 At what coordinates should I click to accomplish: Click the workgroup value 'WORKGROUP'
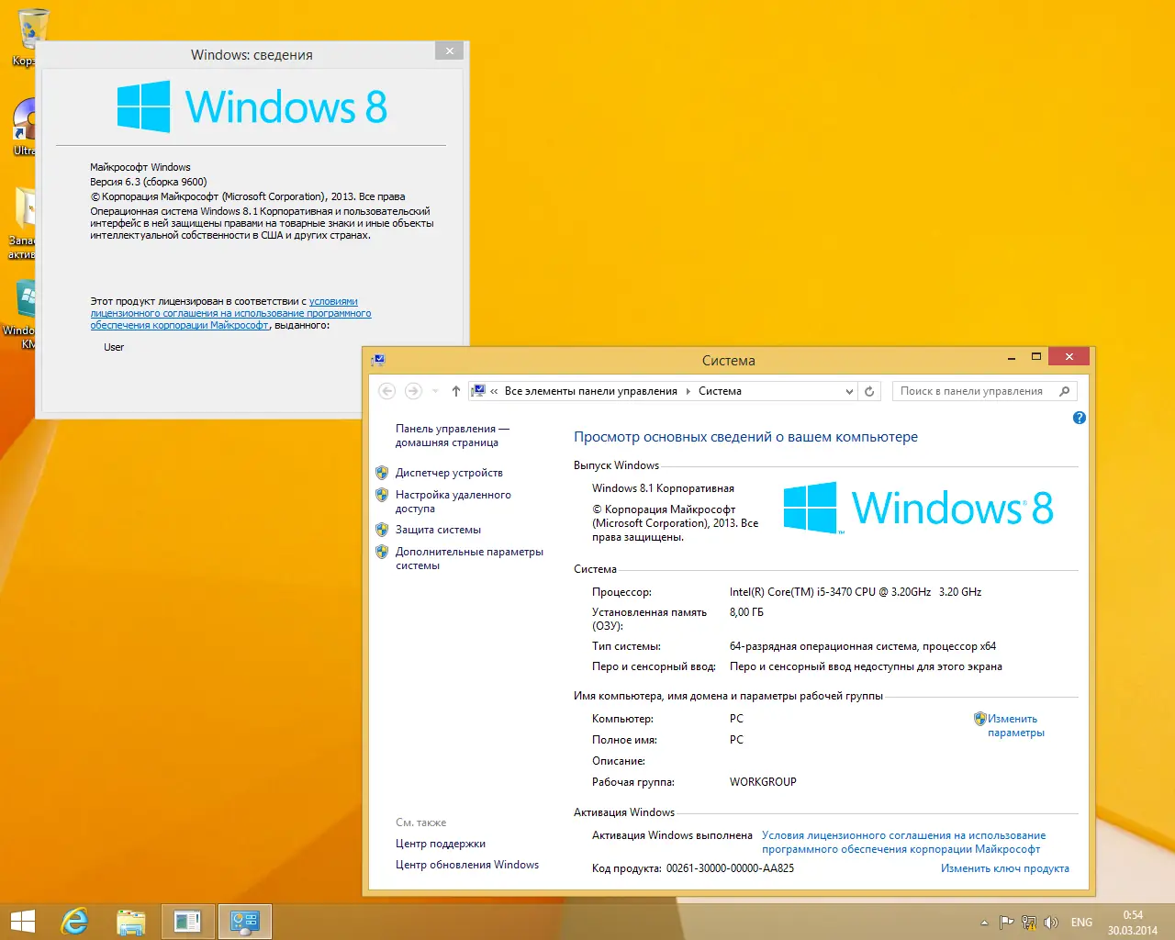pos(763,782)
